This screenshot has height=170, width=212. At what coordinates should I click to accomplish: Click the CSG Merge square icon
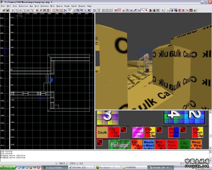pyautogui.click(x=61, y=10)
